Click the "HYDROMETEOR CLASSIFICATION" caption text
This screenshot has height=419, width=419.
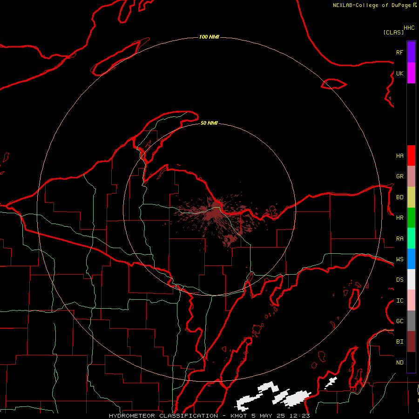click(x=163, y=416)
